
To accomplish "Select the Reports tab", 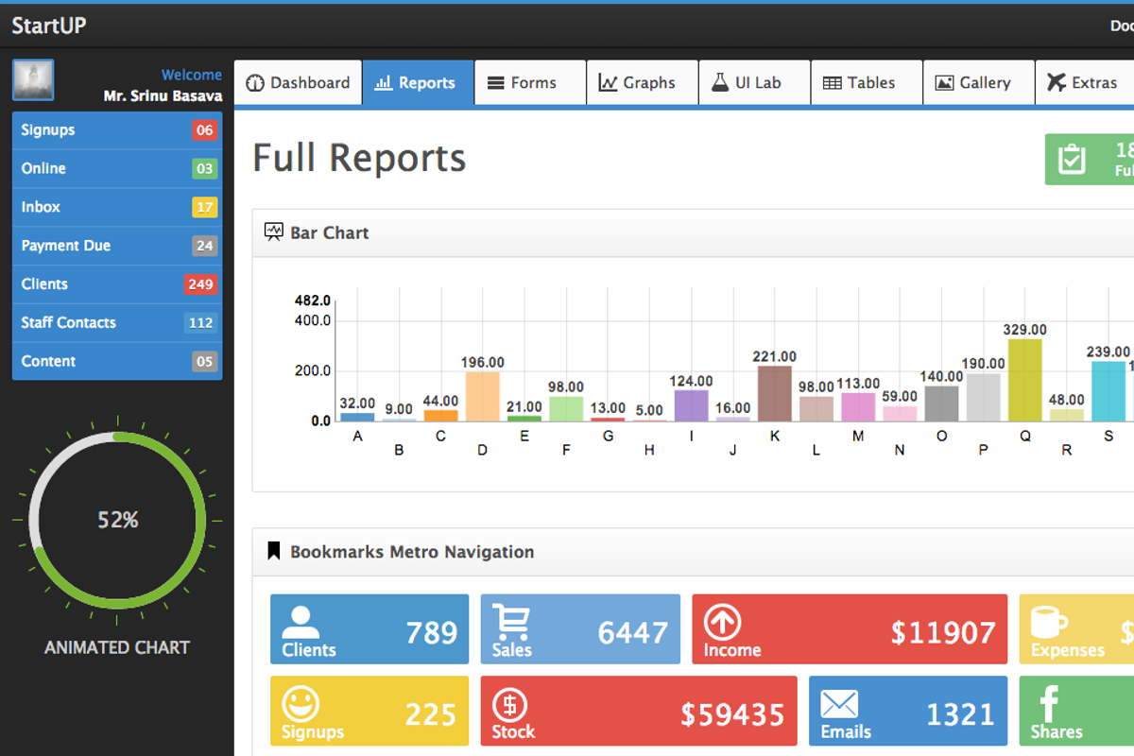I will pyautogui.click(x=418, y=82).
